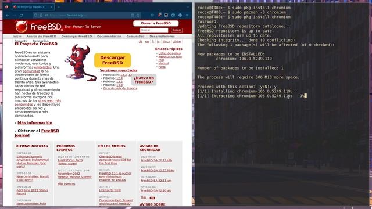Click the browser forward arrow
372x209 pixels.
(14, 15)
